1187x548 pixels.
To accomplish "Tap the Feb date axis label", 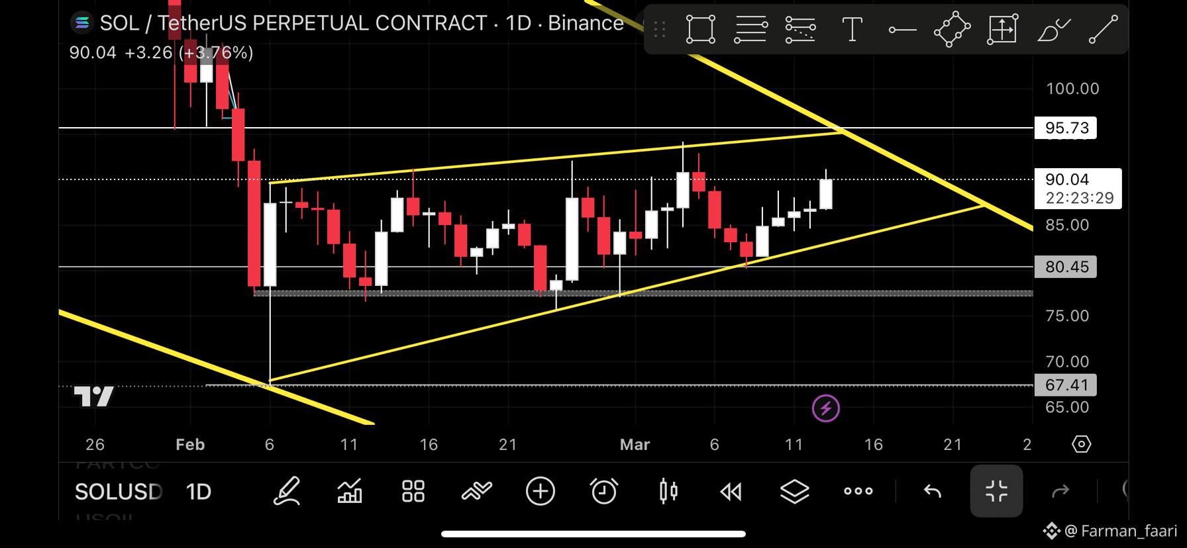I will coord(190,445).
